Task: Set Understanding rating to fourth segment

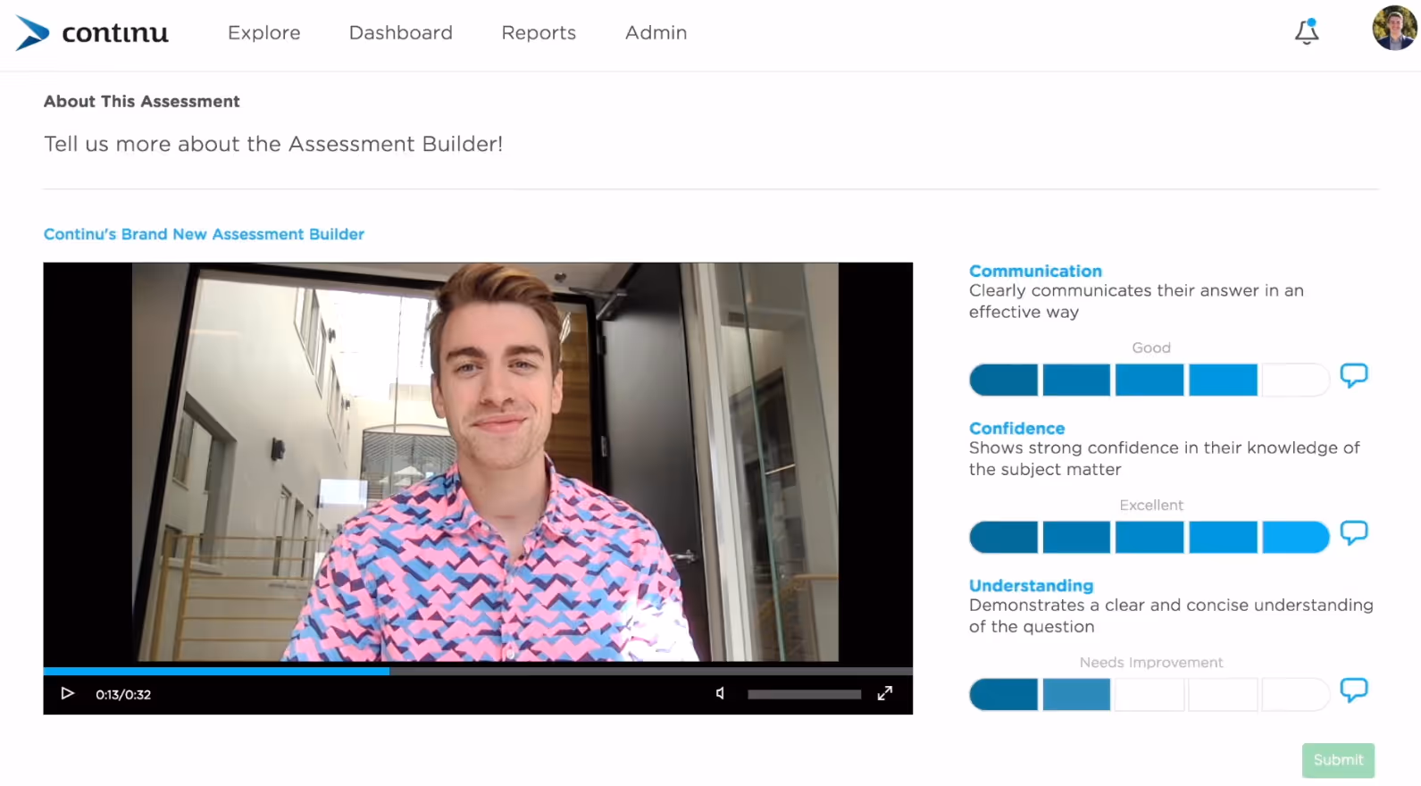Action: click(1223, 694)
